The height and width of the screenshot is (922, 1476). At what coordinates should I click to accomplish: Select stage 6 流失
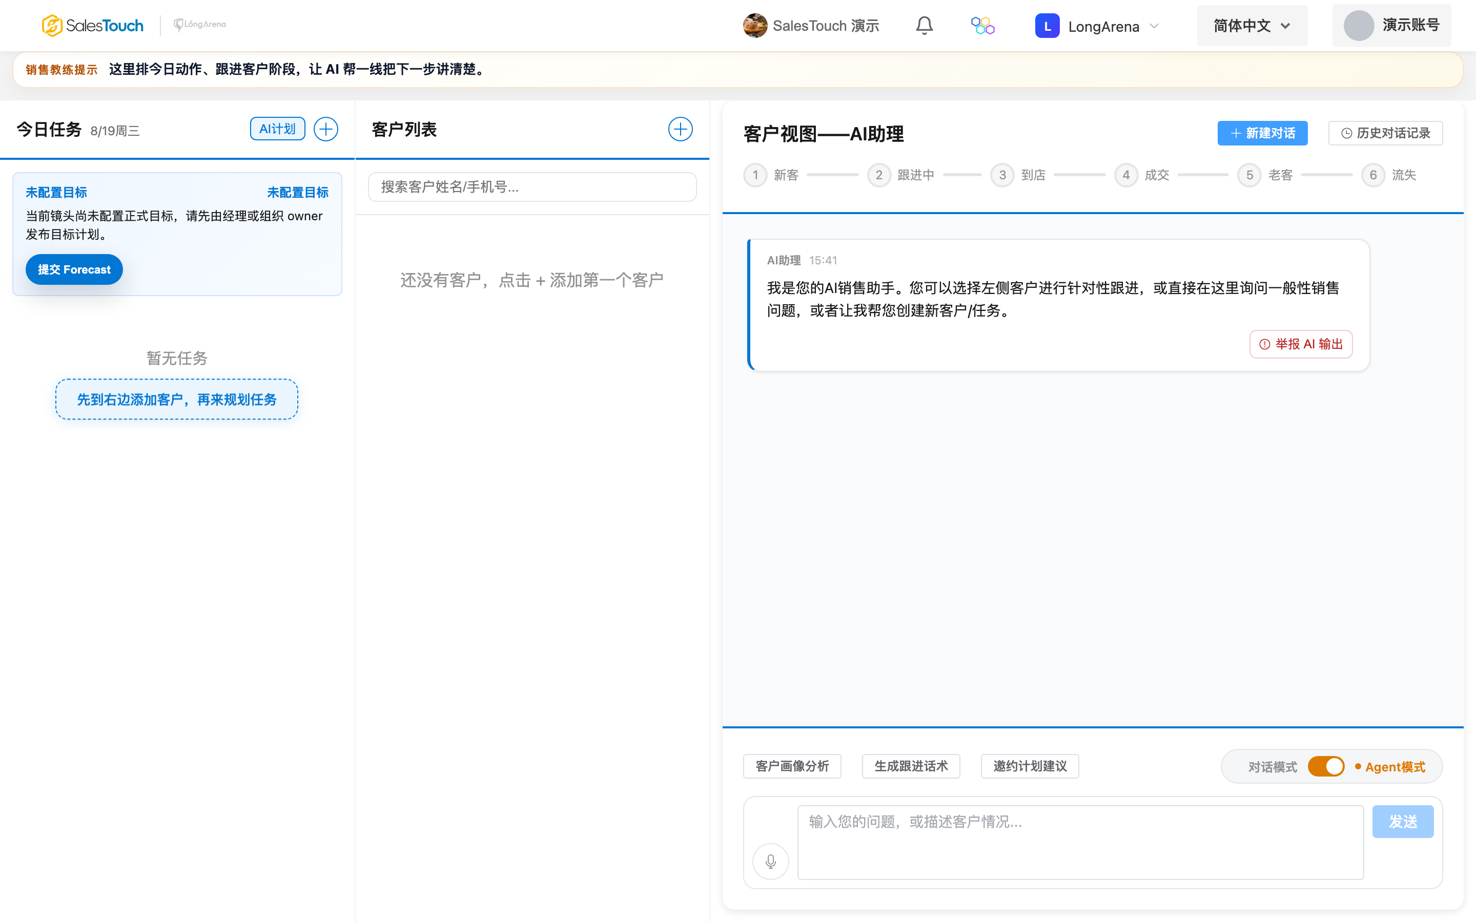[1389, 175]
